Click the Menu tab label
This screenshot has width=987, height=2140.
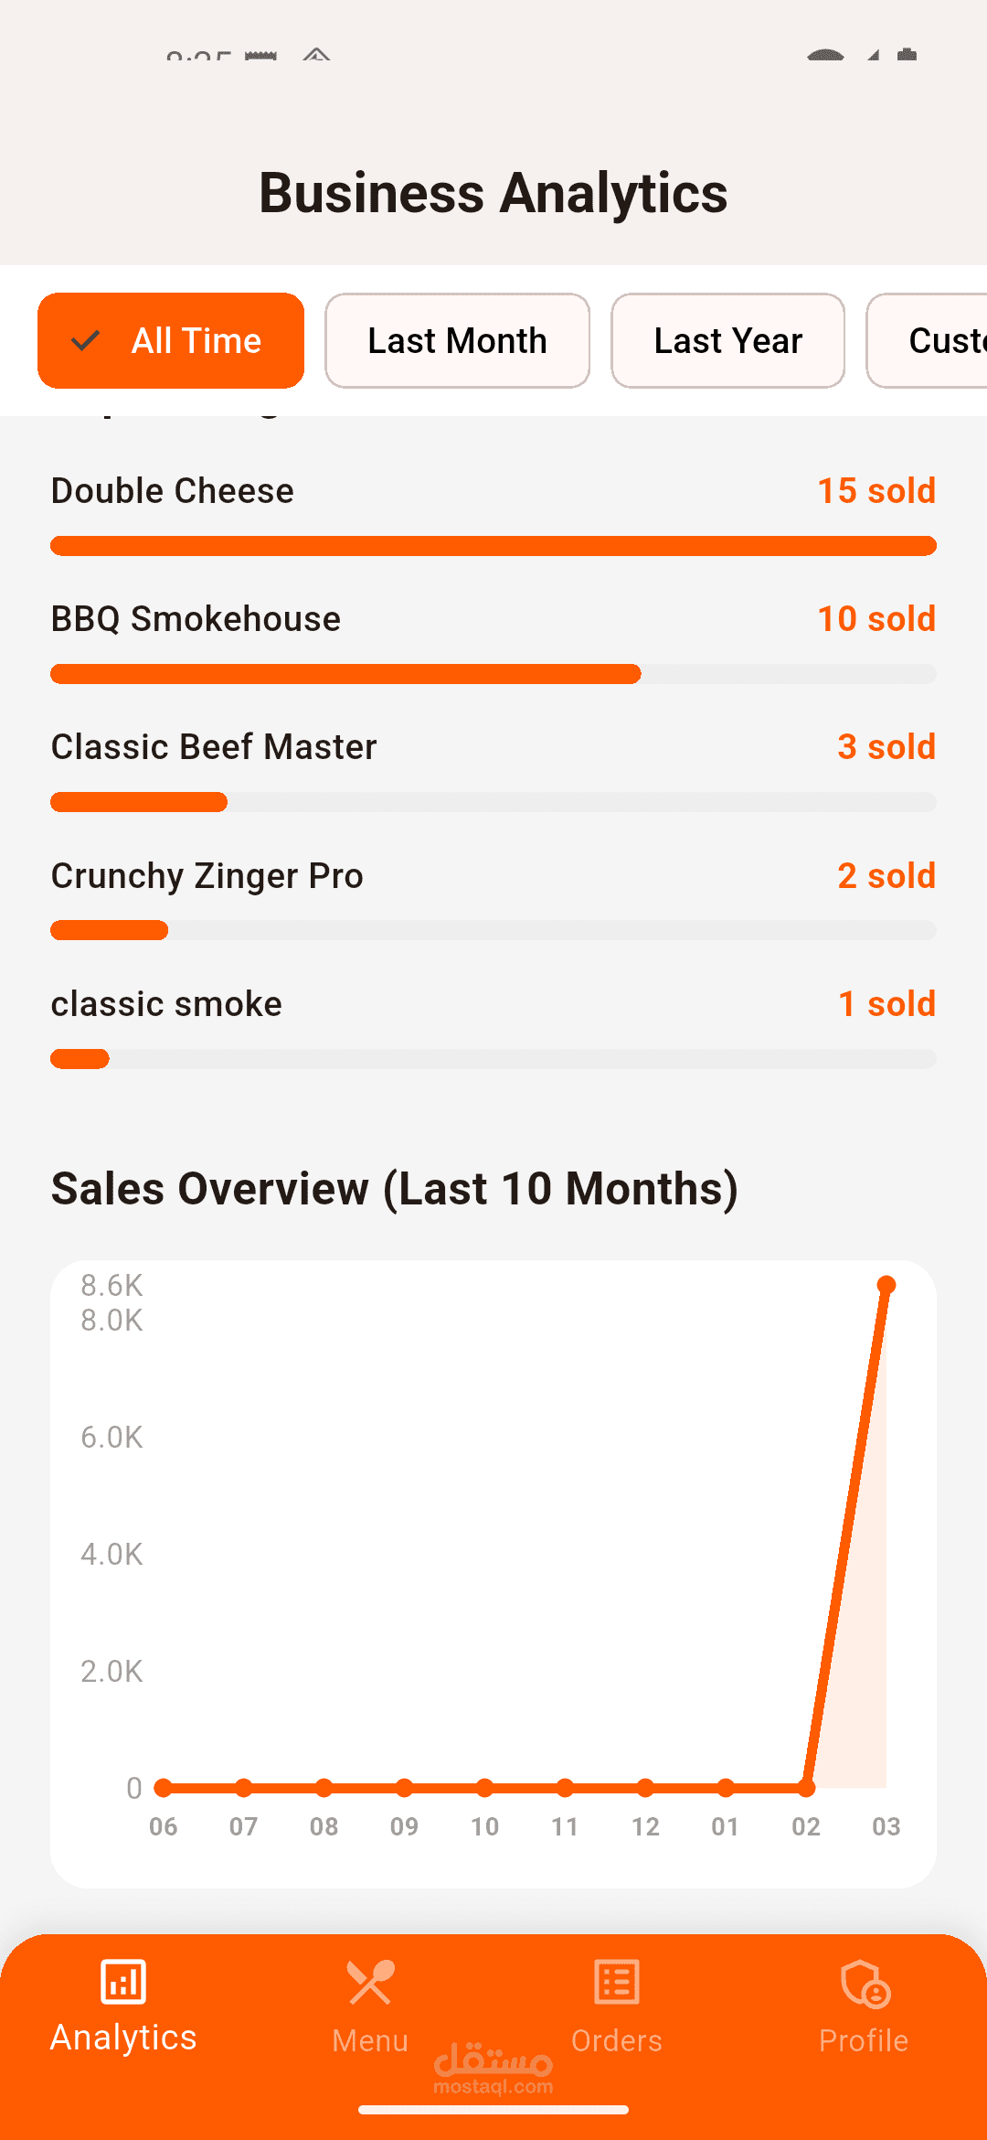[370, 2040]
